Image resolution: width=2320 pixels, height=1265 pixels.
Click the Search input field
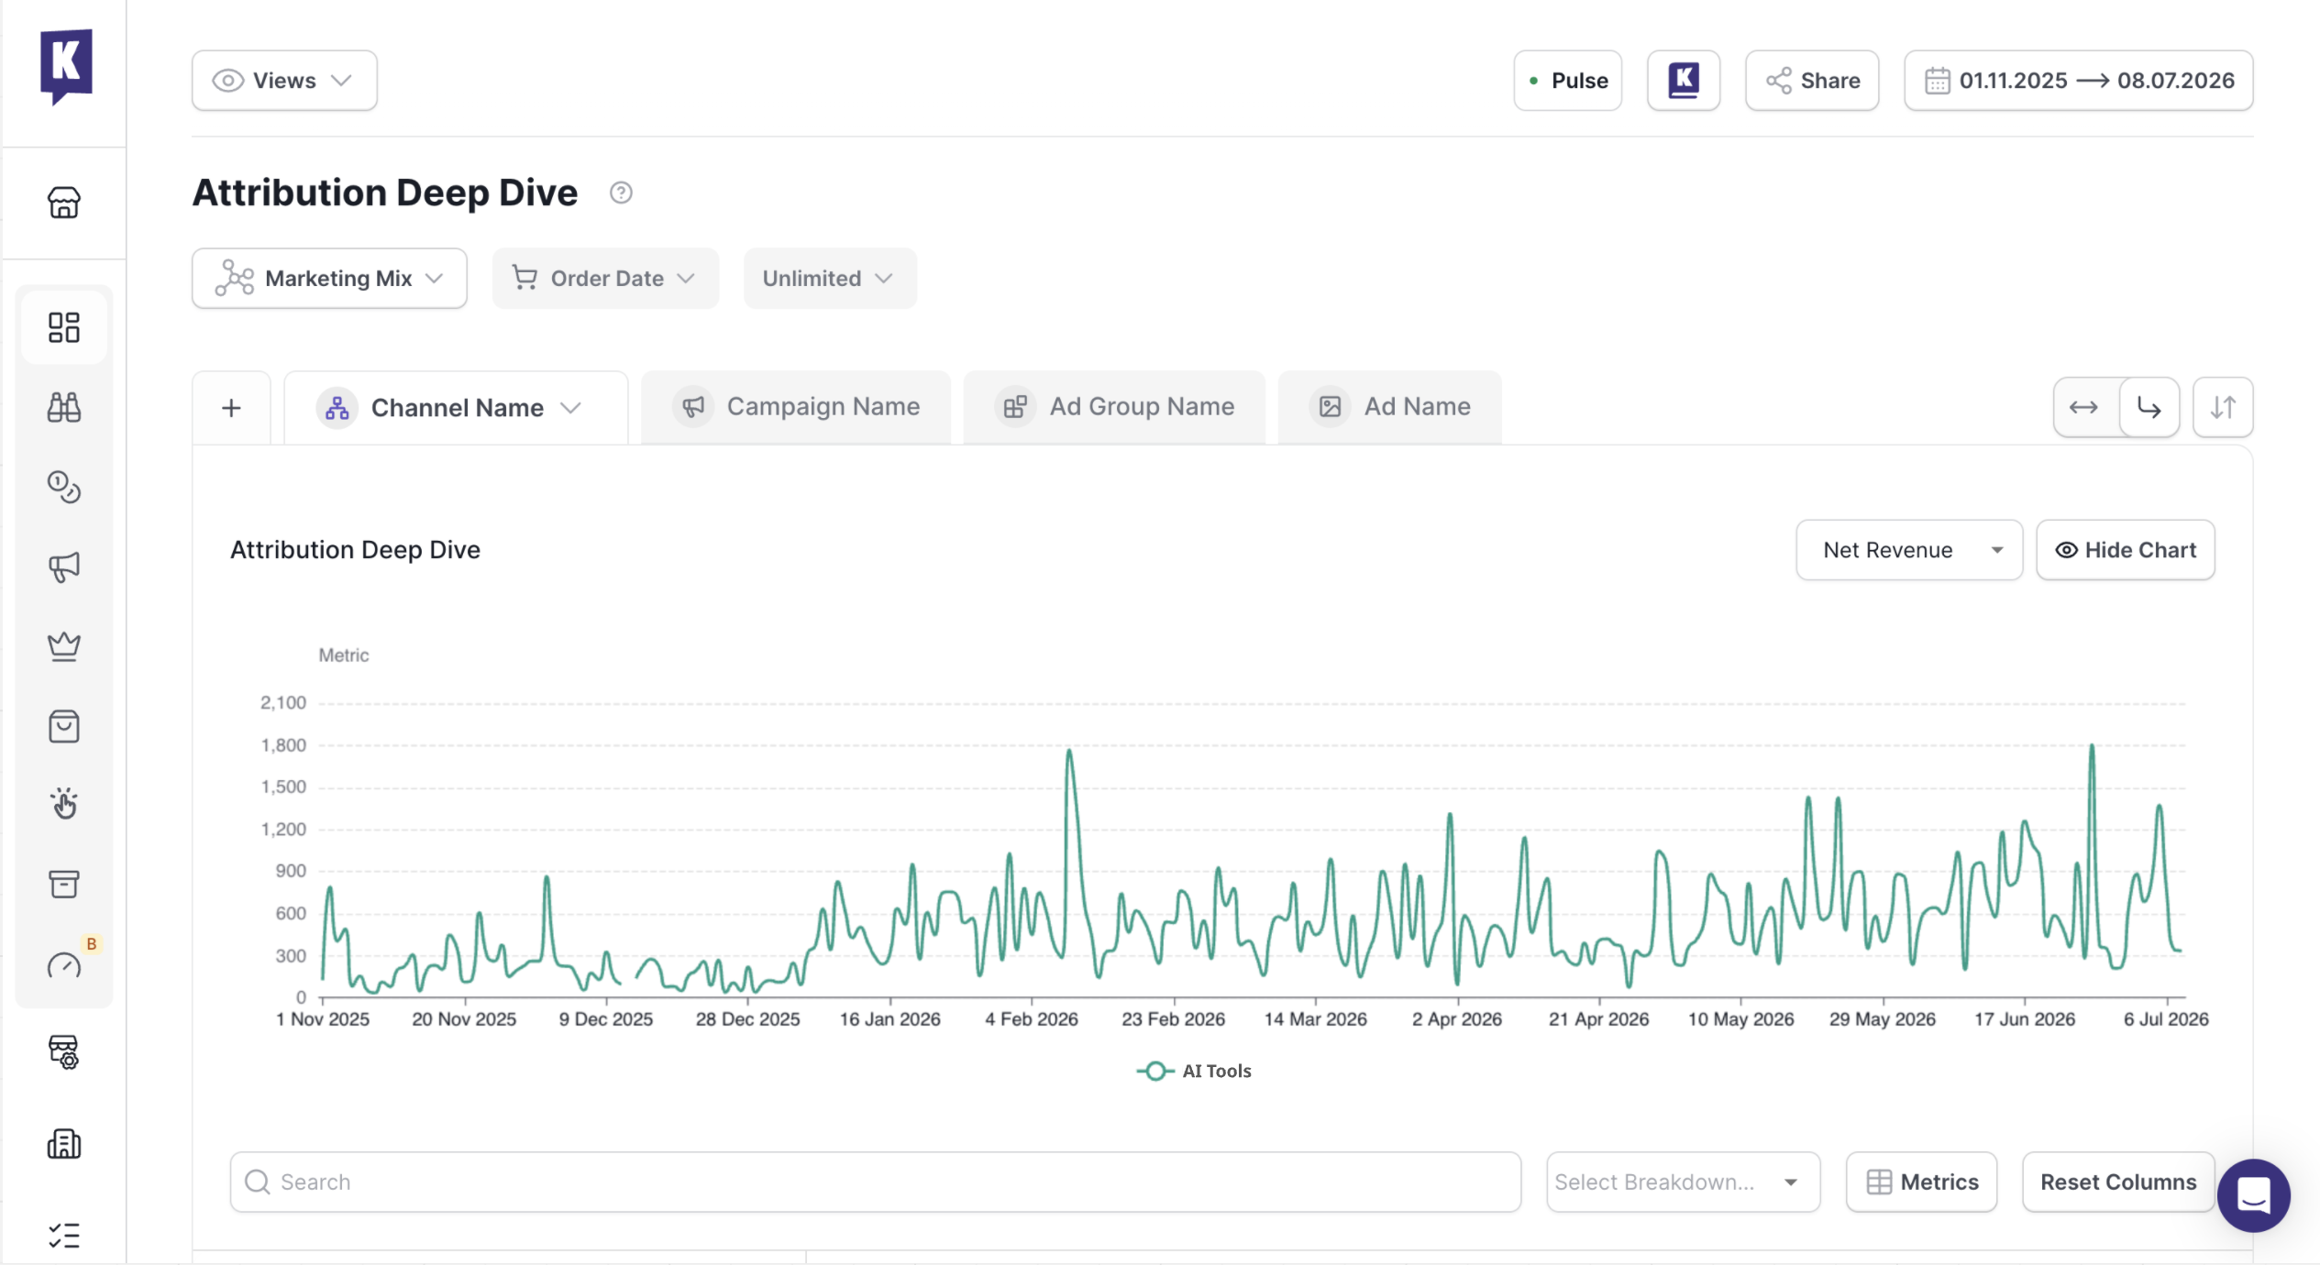tap(875, 1182)
